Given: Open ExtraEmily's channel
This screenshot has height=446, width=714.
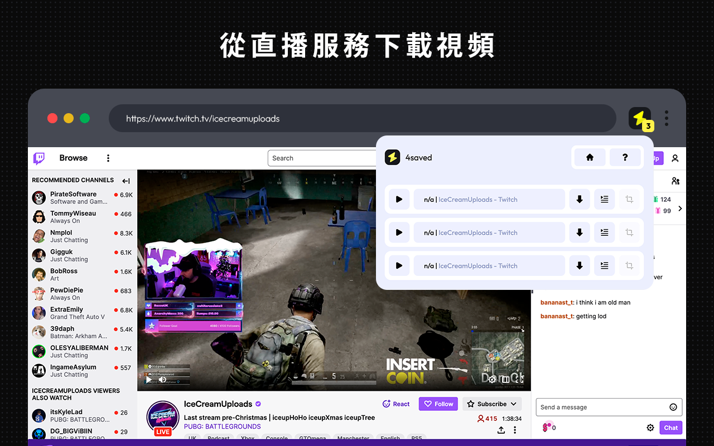Looking at the screenshot, I should [82, 313].
